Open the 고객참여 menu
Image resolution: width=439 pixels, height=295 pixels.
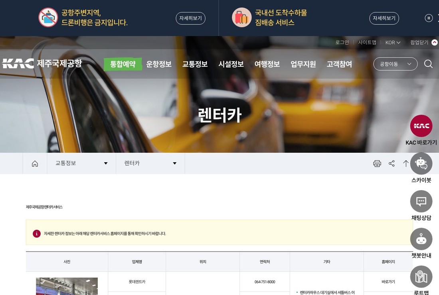click(x=339, y=64)
